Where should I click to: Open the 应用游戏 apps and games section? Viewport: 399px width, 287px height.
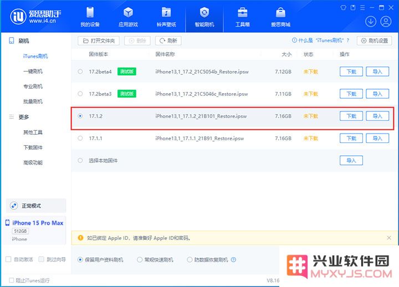point(128,17)
